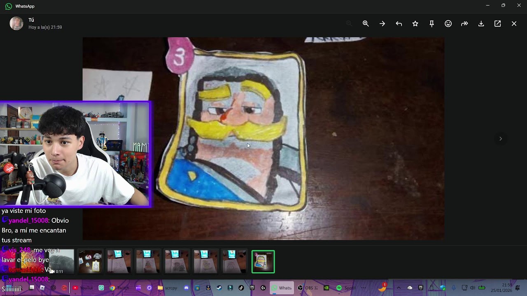Close the WhatsApp media viewer
This screenshot has height=296, width=527.
[514, 24]
